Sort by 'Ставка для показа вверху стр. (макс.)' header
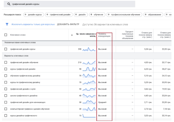This screenshot has width=174, height=122. point(164,35)
